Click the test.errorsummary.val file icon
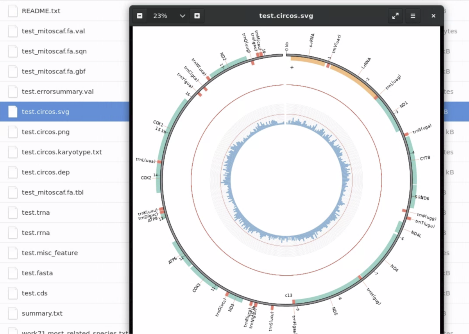469x334 pixels. [x=13, y=92]
